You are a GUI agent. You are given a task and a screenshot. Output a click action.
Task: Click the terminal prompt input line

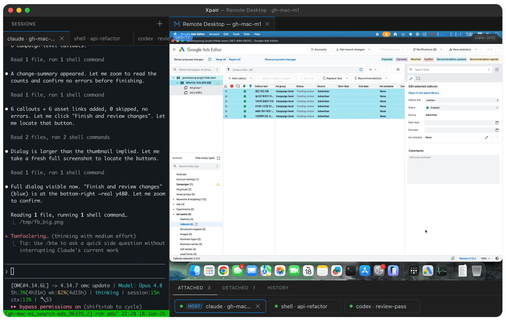tap(86, 271)
